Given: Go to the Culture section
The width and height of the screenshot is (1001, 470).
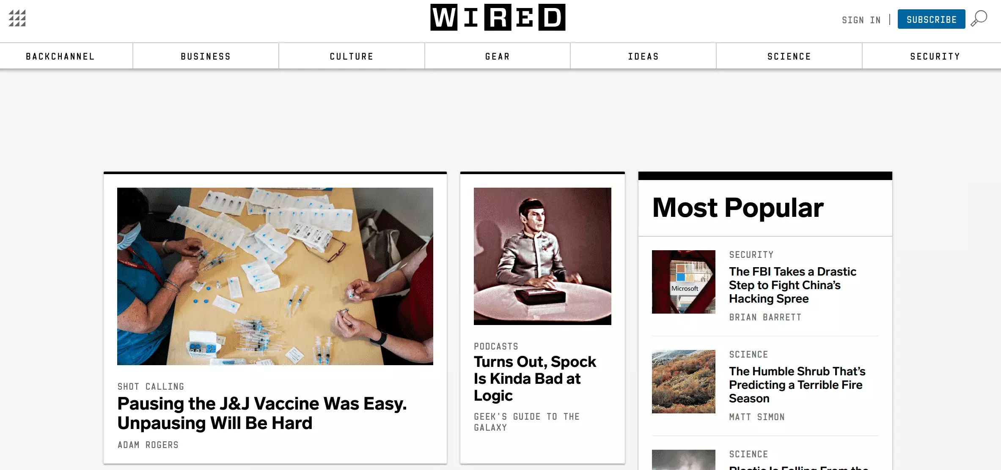Looking at the screenshot, I should point(352,56).
